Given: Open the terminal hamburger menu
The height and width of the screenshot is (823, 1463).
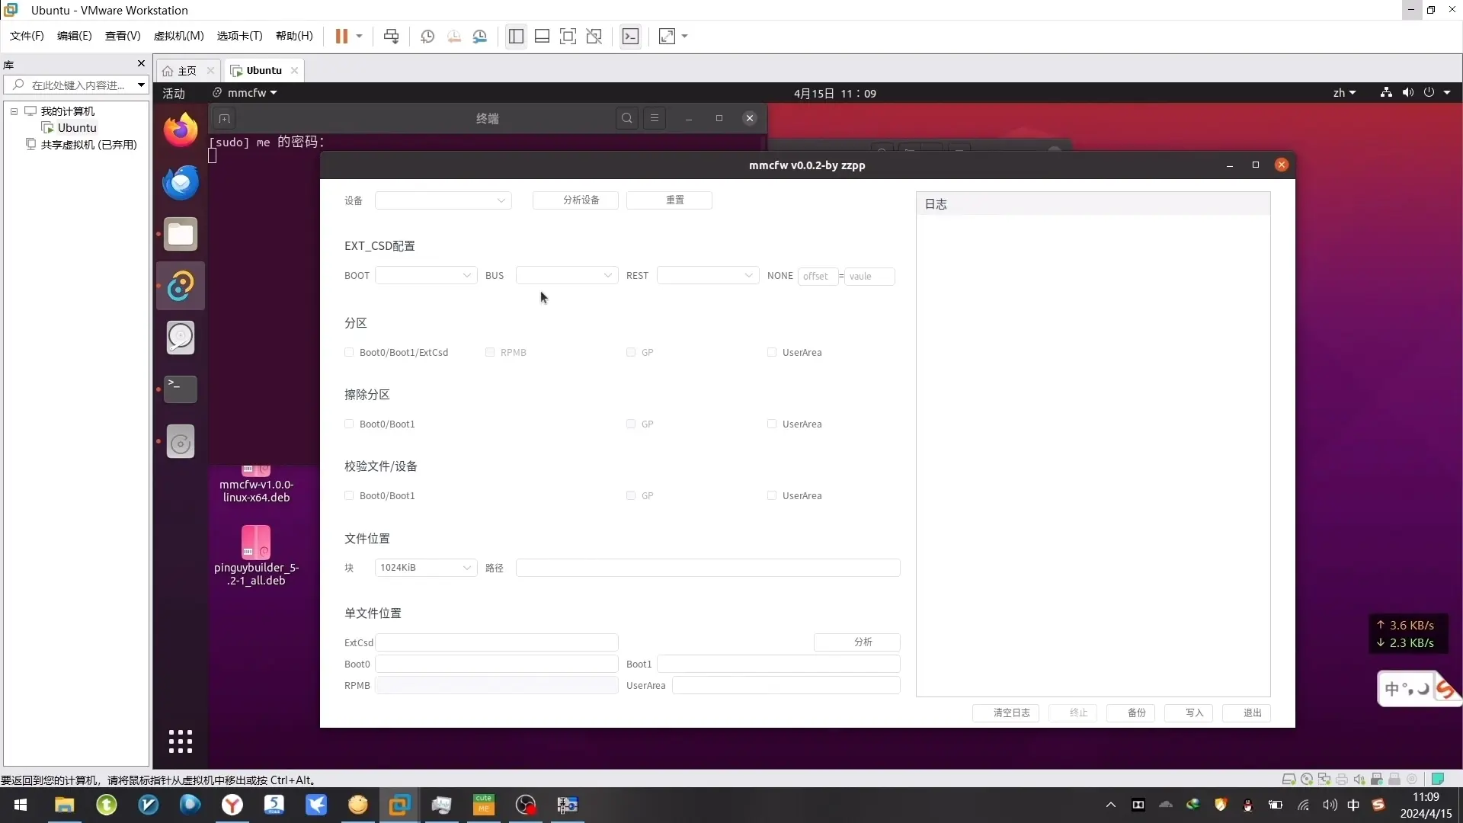Looking at the screenshot, I should click(x=655, y=118).
